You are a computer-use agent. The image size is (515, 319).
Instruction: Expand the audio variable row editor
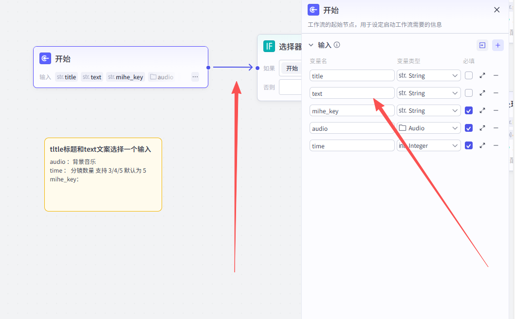[482, 128]
